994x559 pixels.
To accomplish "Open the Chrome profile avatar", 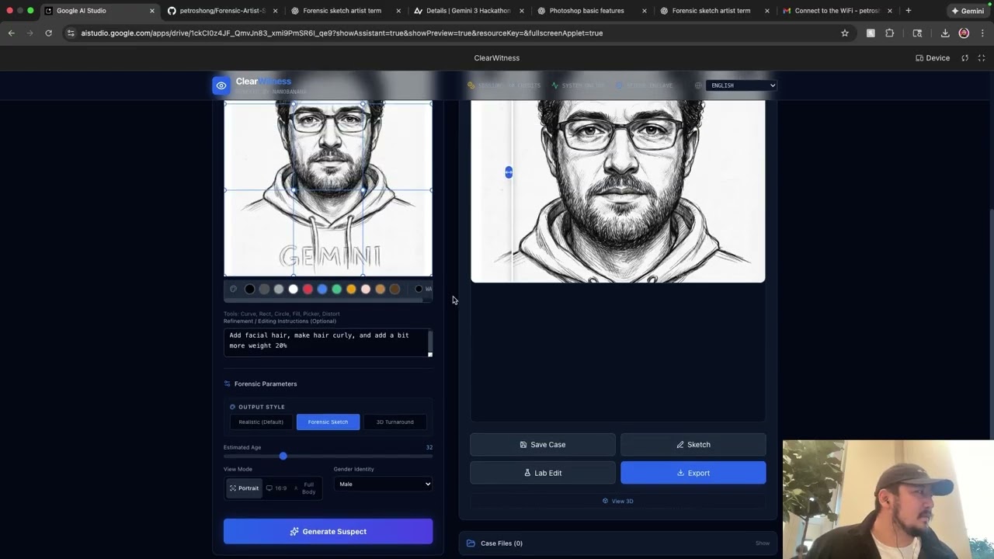I will 964,33.
